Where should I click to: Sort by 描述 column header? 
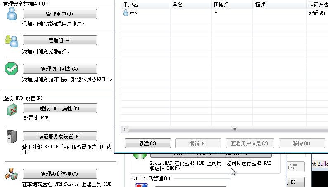pos(280,5)
